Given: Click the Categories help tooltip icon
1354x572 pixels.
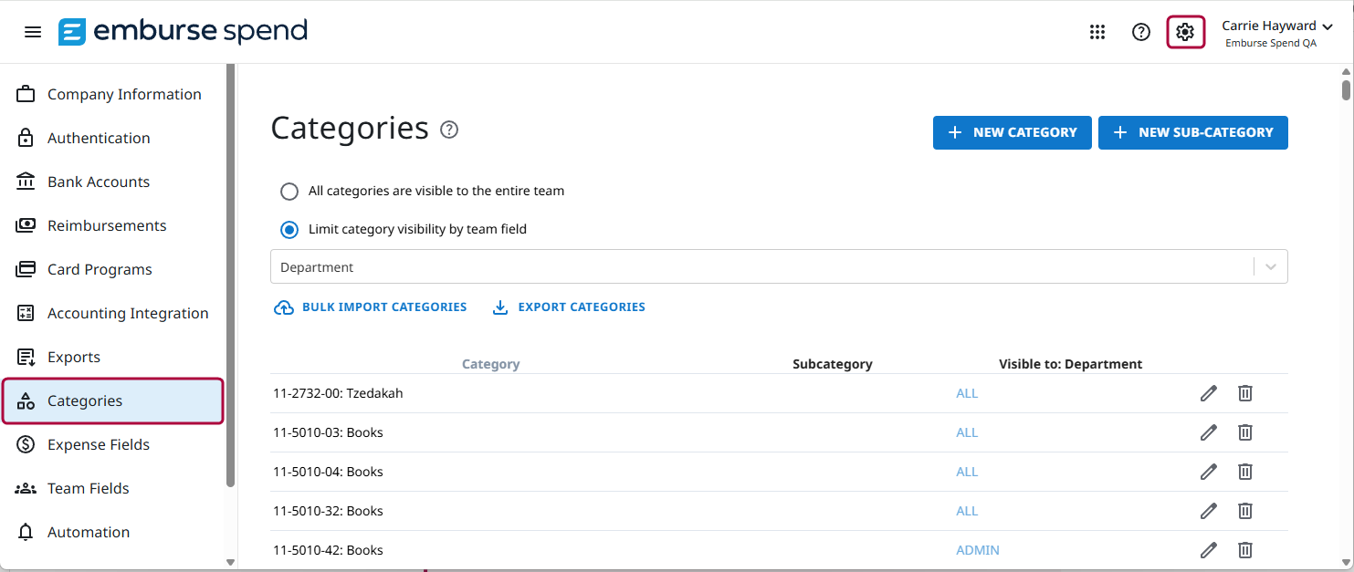Looking at the screenshot, I should click(x=448, y=130).
